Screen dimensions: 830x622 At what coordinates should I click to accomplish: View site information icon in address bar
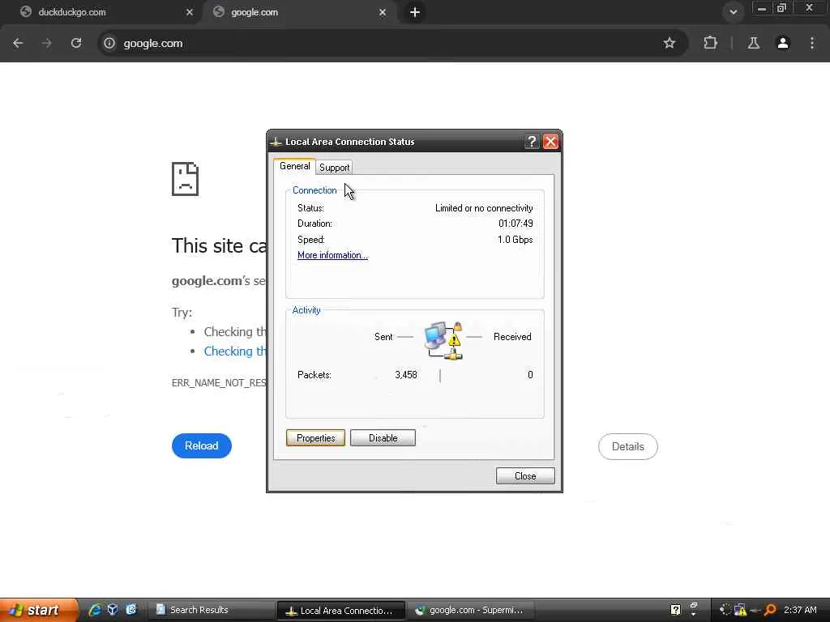109,44
